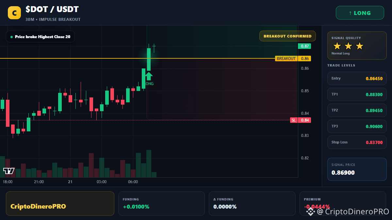Screen dimensions: 392x220
Task: Click the green 0.87 current price tag
Action: (304, 46)
